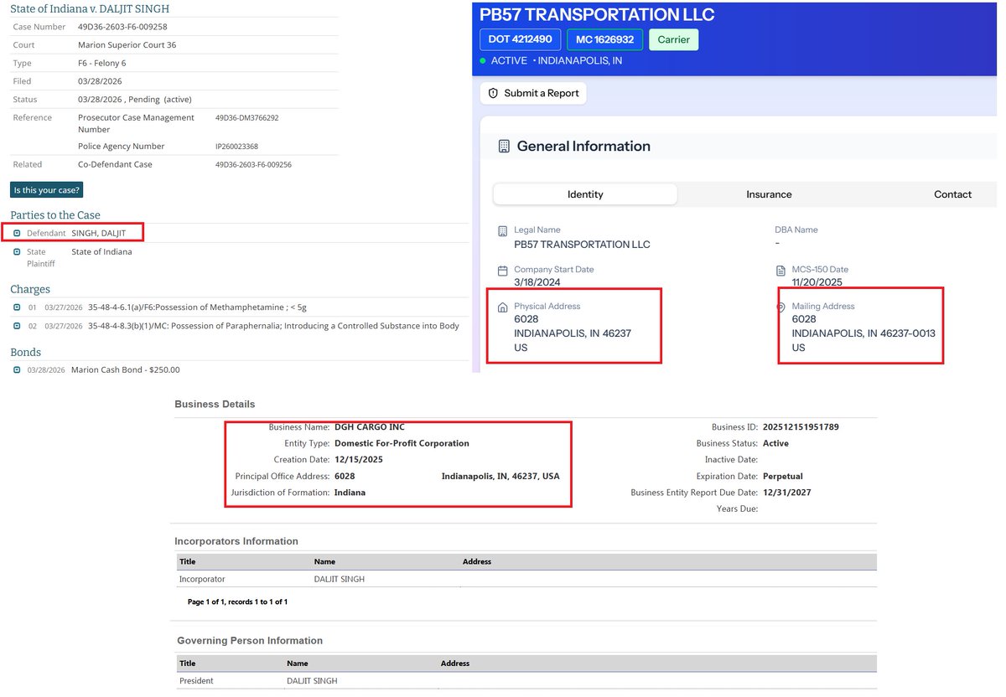Click the Prosecutor number 49D36-DM3766292

point(247,118)
